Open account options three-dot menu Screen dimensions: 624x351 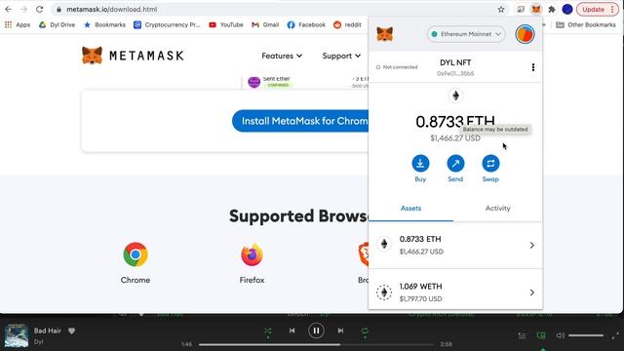point(533,67)
